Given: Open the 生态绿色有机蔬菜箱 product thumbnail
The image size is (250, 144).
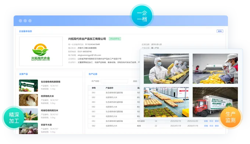Looking at the screenshot, I should (x=28, y=86).
